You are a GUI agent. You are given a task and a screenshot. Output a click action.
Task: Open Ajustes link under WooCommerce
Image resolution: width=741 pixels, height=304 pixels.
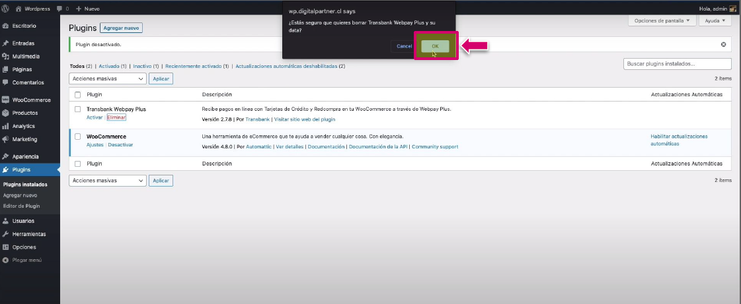click(95, 144)
